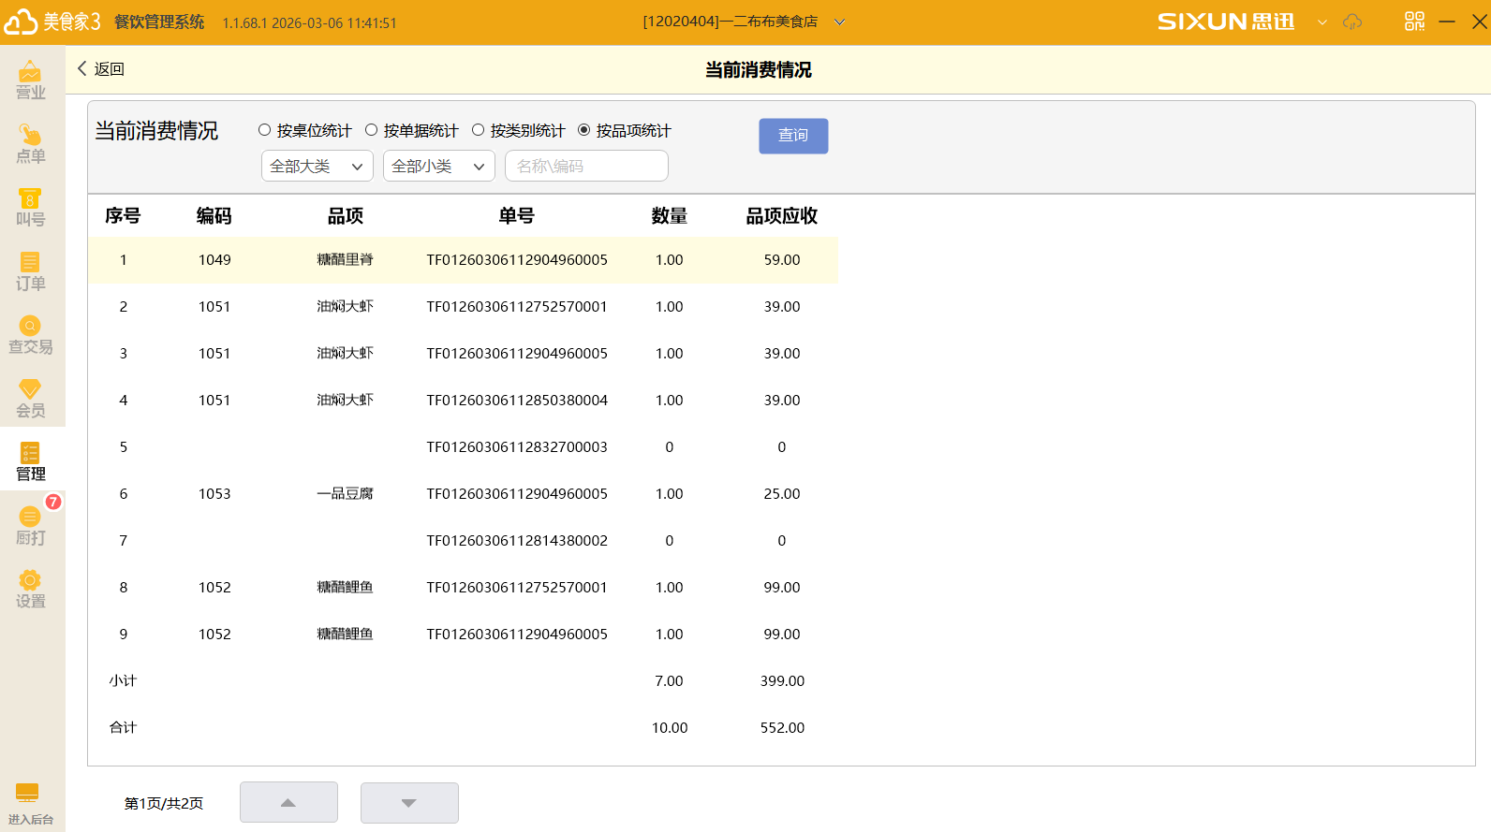Screen dimensions: 1491x832
Task: Click the 查询 query button
Action: pyautogui.click(x=793, y=136)
